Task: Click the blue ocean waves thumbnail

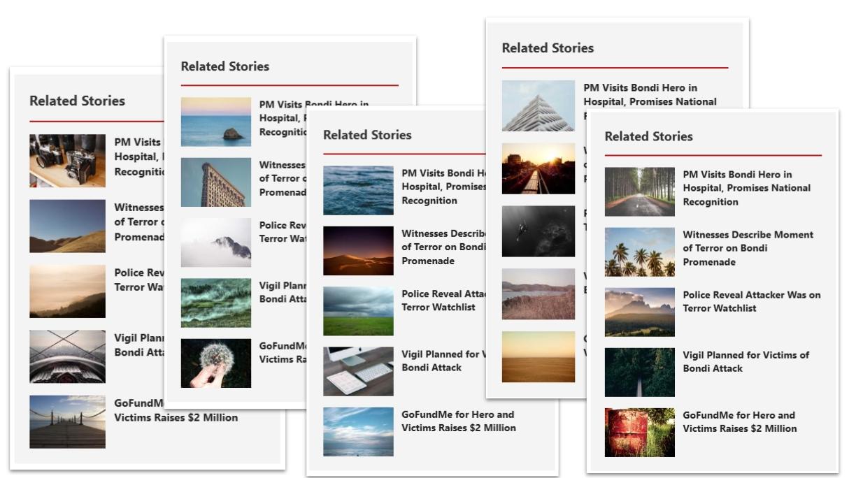Action: [x=358, y=190]
